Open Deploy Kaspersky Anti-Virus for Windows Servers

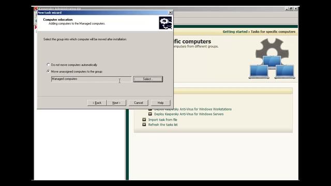pyautogui.click(x=189, y=114)
